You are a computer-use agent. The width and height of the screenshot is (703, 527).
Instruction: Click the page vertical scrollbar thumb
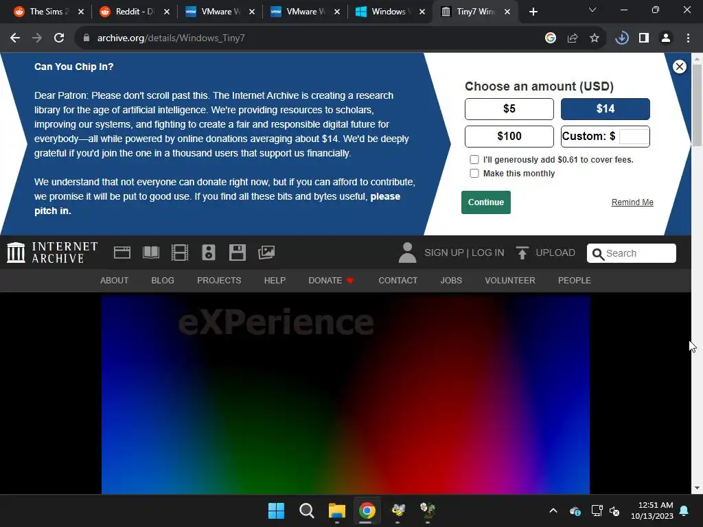697,105
